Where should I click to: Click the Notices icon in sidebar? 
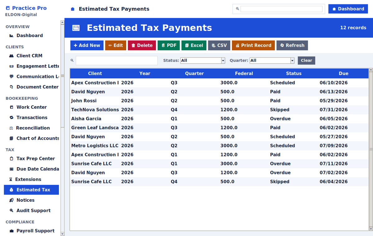tap(12, 200)
